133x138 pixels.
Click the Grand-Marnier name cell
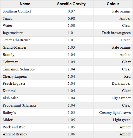pyautogui.click(x=25, y=48)
